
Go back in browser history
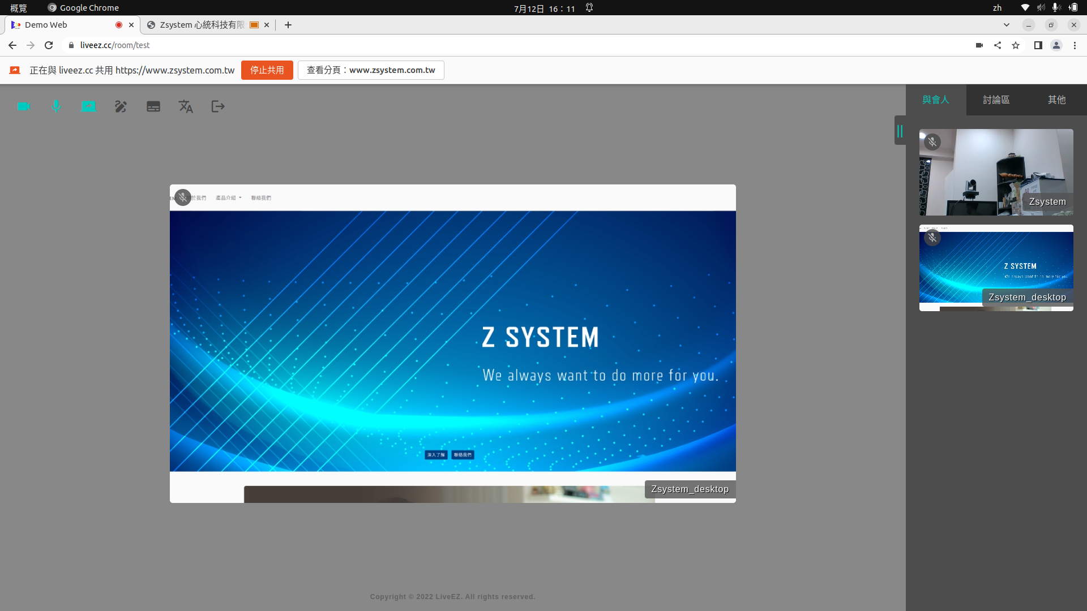(x=12, y=45)
